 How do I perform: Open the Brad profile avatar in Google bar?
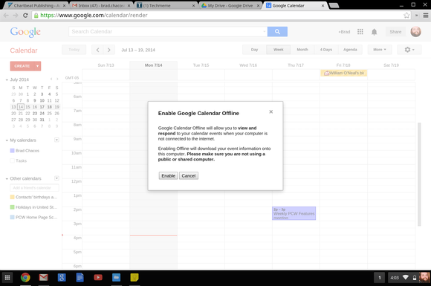415,32
